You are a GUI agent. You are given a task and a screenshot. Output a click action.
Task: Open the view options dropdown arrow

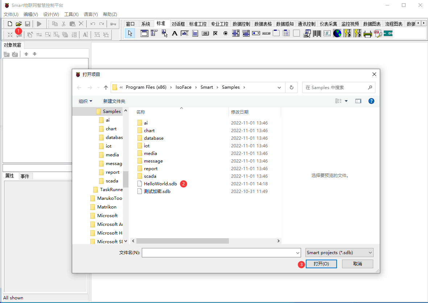coord(346,101)
